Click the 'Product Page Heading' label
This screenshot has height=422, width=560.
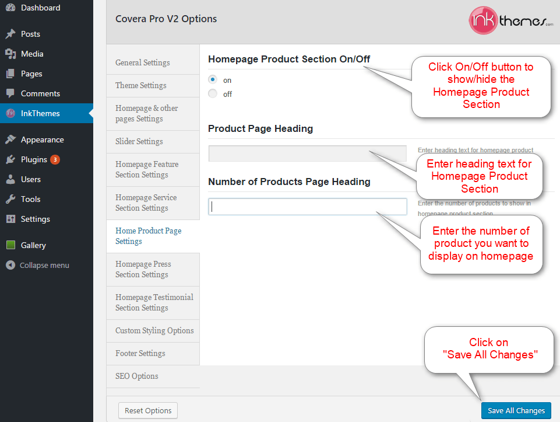(260, 128)
